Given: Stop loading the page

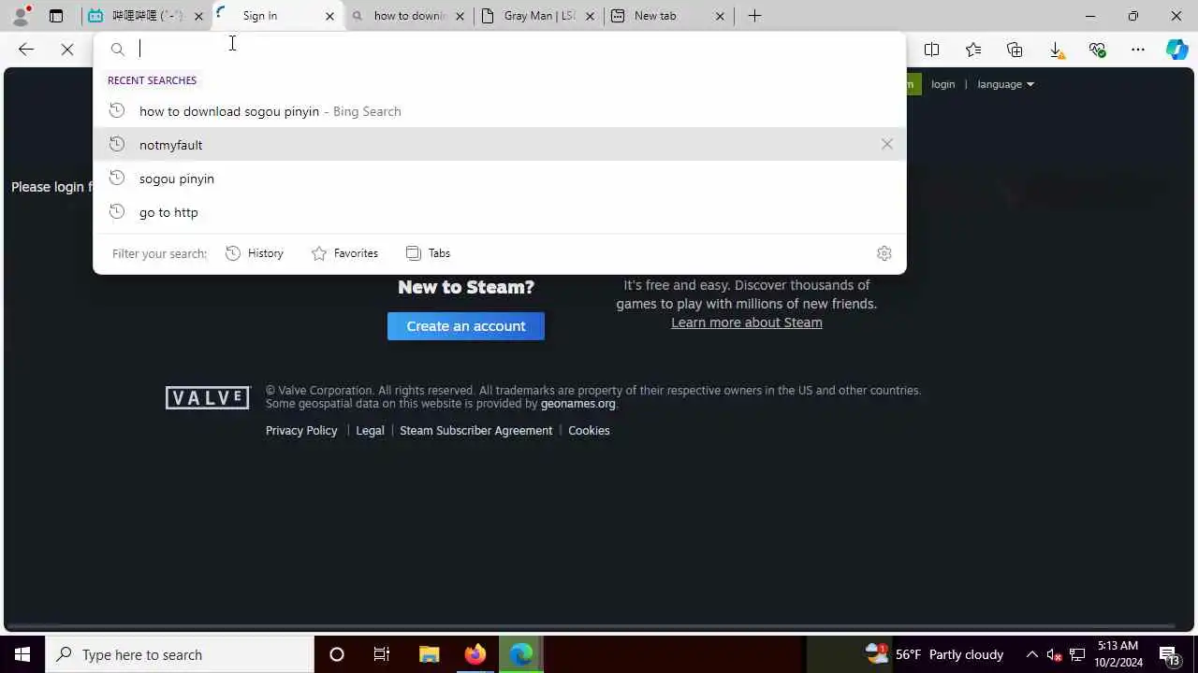Looking at the screenshot, I should pyautogui.click(x=67, y=50).
